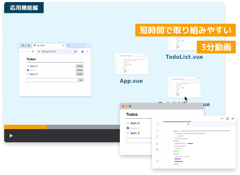Screen dimensions: 240x175
Task: Open the Extensions icon in editor sidebar
Action: coord(157,150)
